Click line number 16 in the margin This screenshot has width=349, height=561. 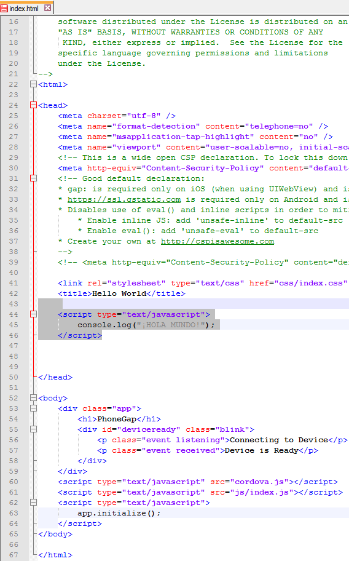click(x=14, y=22)
